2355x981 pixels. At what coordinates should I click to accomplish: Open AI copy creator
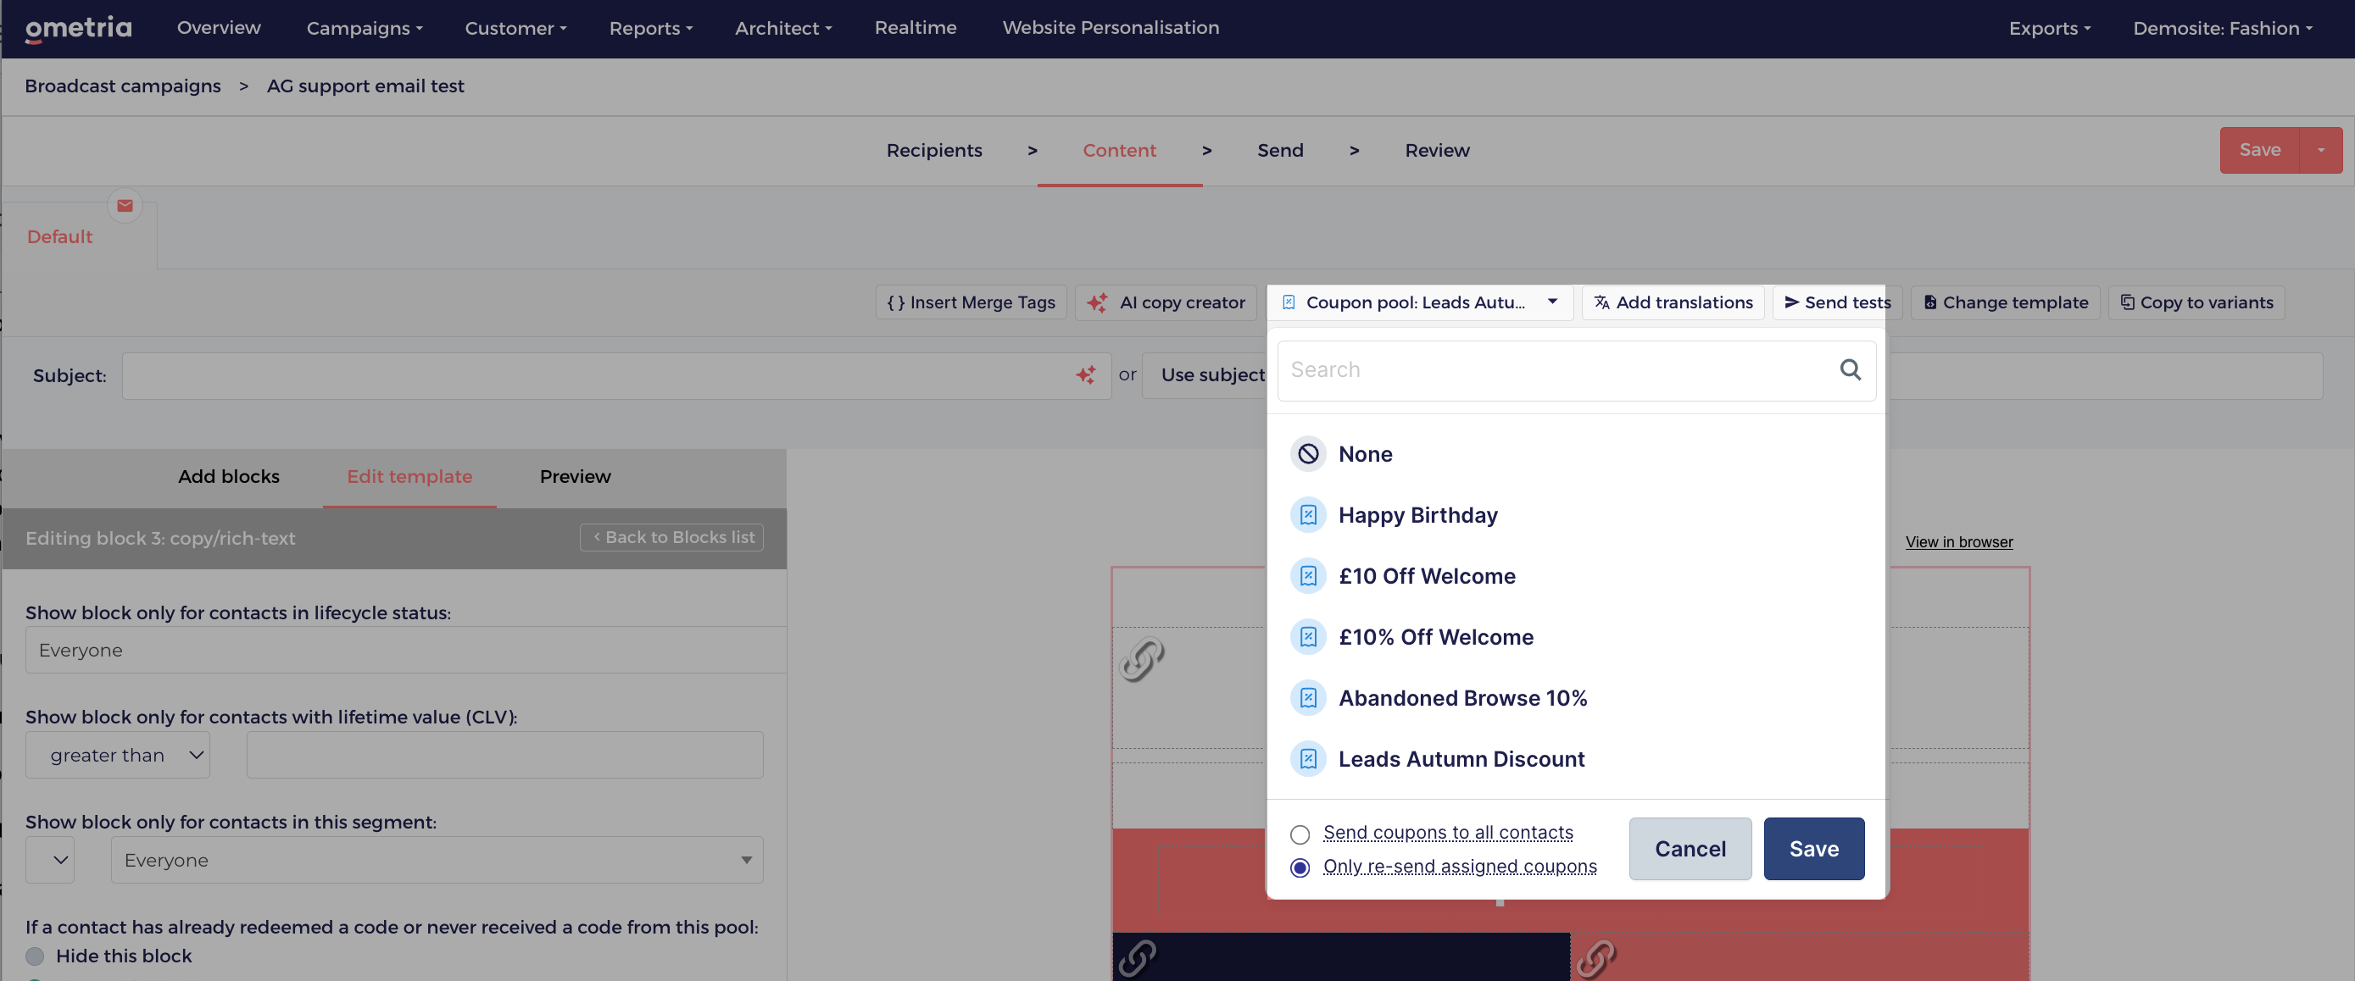(1166, 302)
